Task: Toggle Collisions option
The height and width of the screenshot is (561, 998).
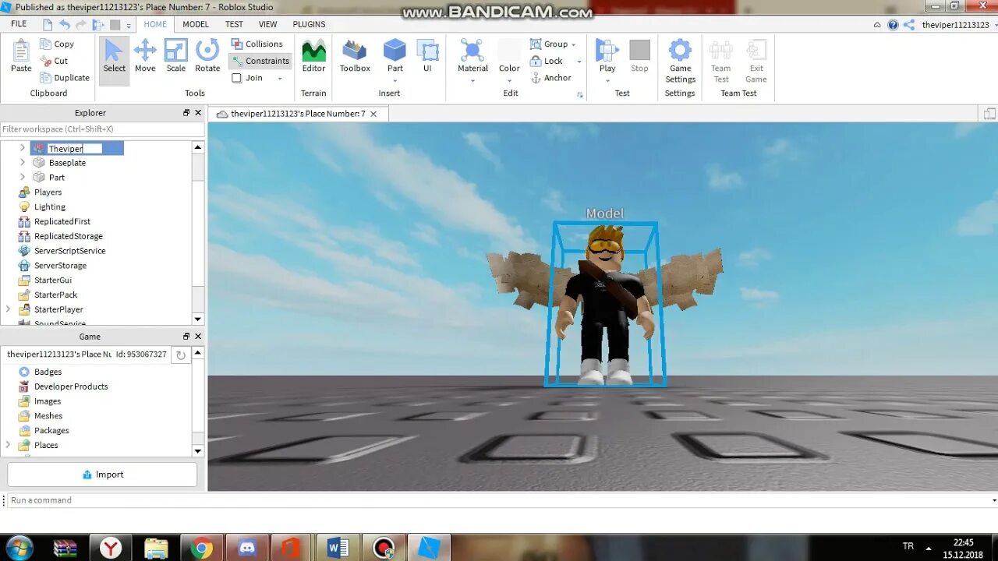Action: (x=257, y=44)
